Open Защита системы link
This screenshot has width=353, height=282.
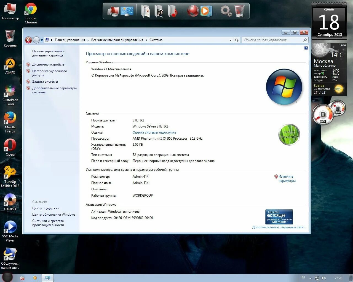[x=45, y=82]
